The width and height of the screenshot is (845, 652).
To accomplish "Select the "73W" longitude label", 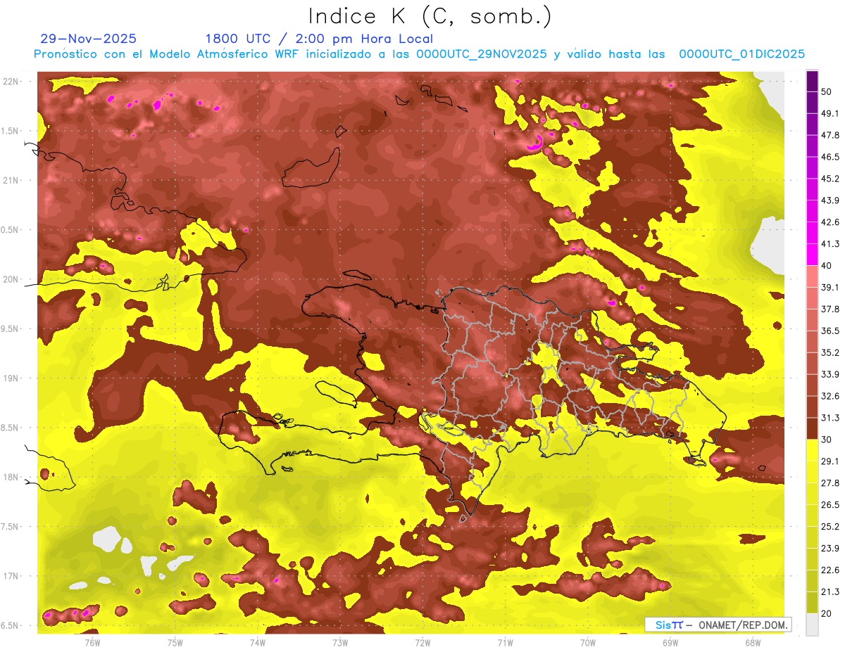I will point(340,642).
